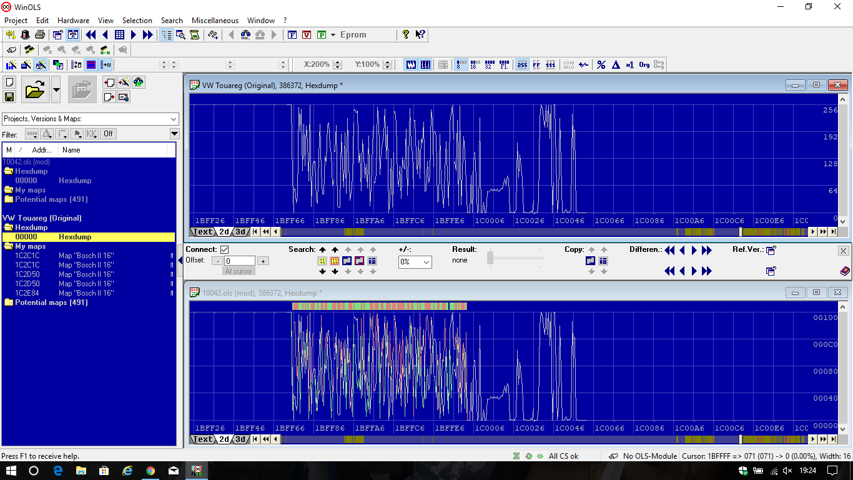Screen dimensions: 853x480
Task: Select floating point Fl. format icon
Action: click(x=503, y=64)
